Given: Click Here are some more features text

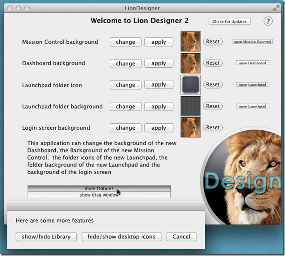Looking at the screenshot, I should pyautogui.click(x=55, y=220).
